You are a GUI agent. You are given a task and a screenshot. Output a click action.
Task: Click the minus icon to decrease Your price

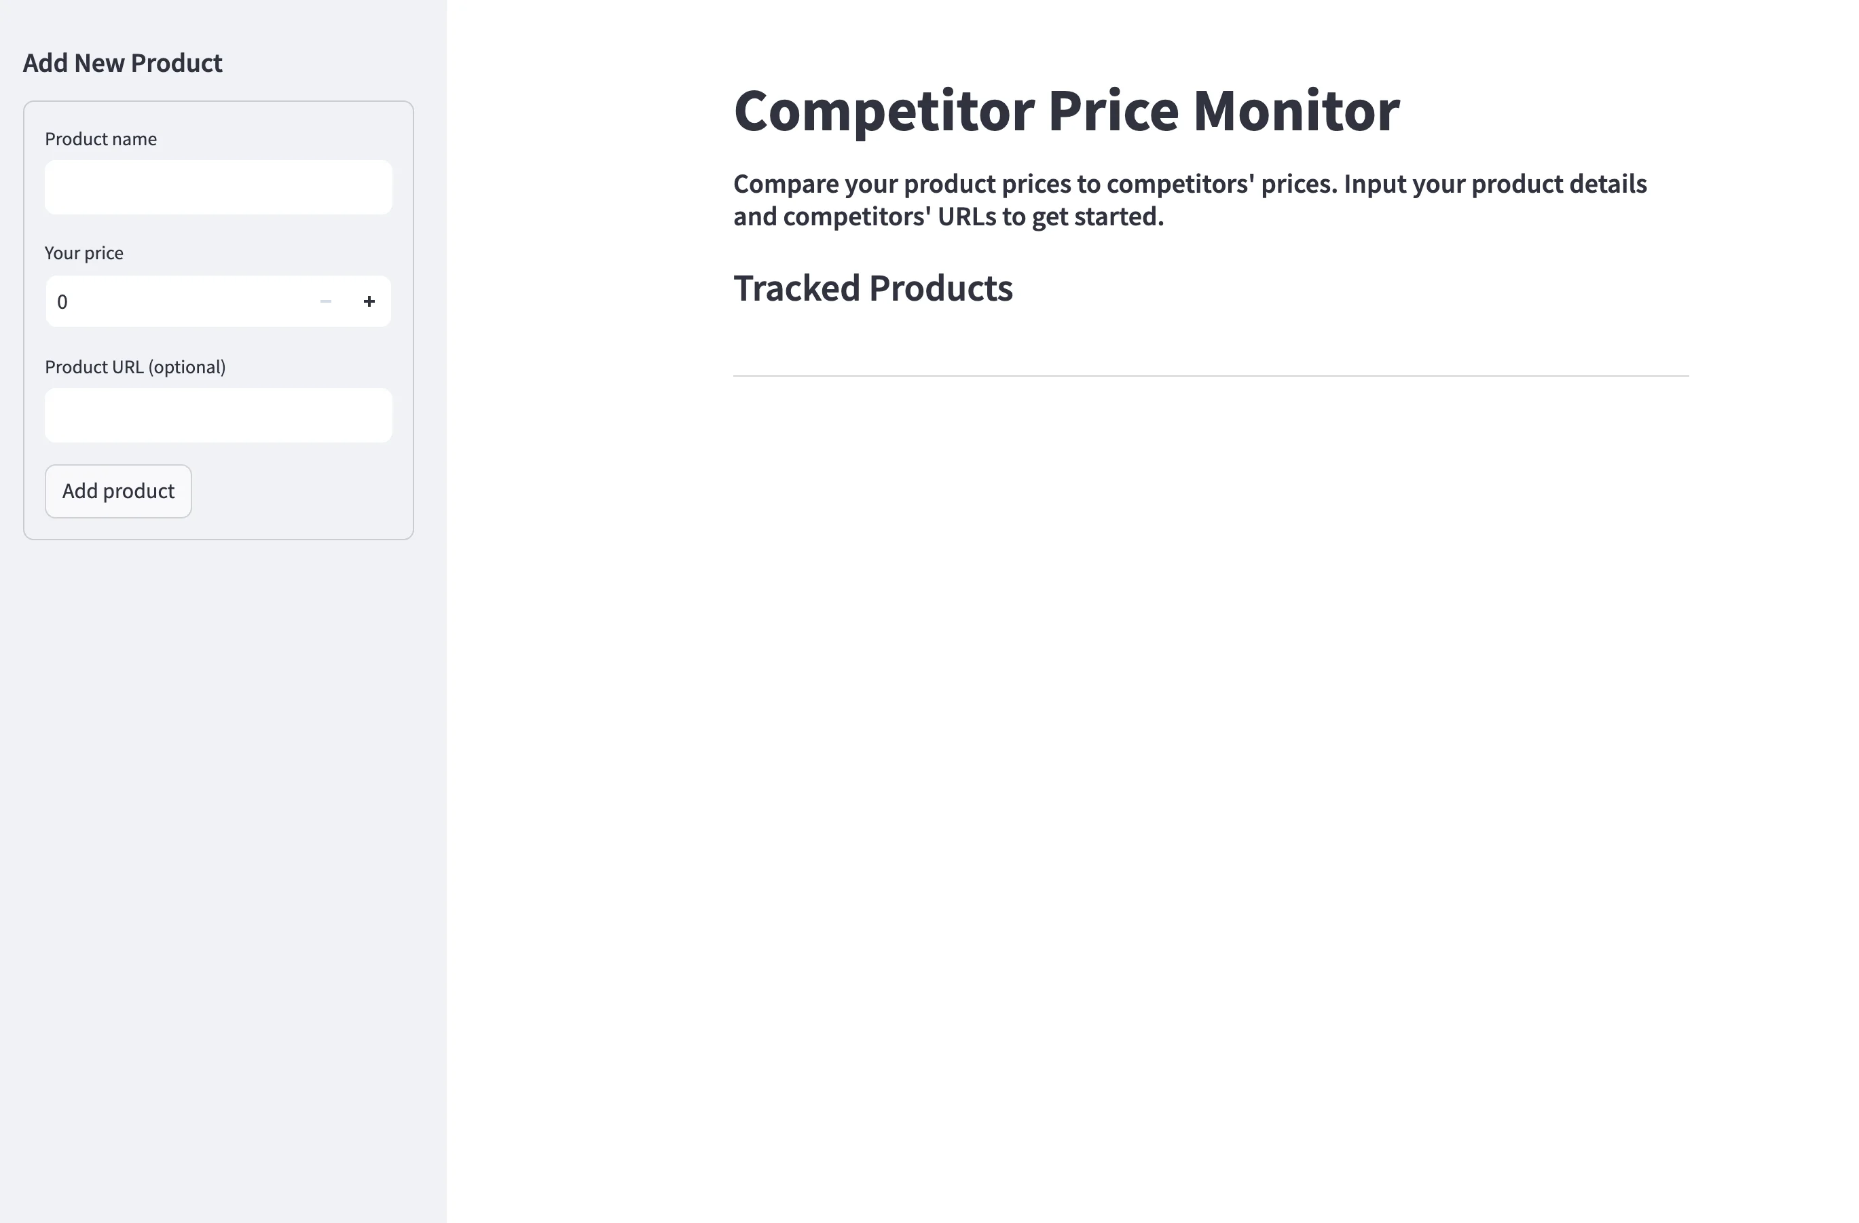[x=326, y=301]
